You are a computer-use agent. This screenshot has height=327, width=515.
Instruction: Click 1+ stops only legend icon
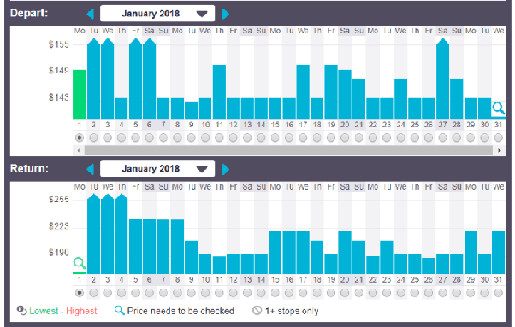point(257,310)
